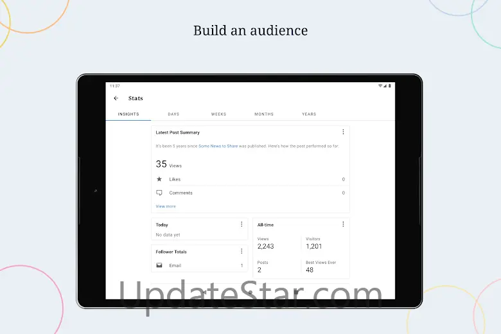
Task: Tap the battery status icon
Action: (x=389, y=85)
